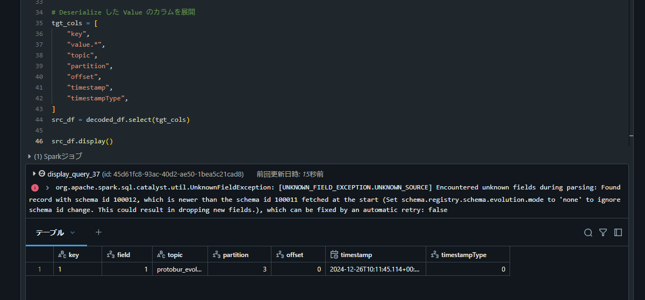Select the protobur_evol... topic cell
This screenshot has width=645, height=300.
[180, 269]
